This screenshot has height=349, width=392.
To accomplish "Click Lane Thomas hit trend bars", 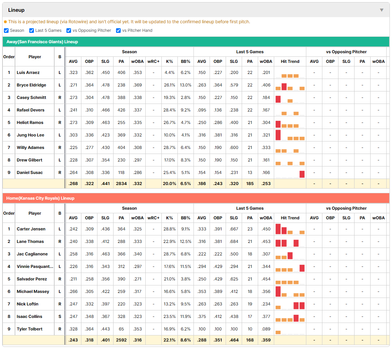I will (290, 241).
